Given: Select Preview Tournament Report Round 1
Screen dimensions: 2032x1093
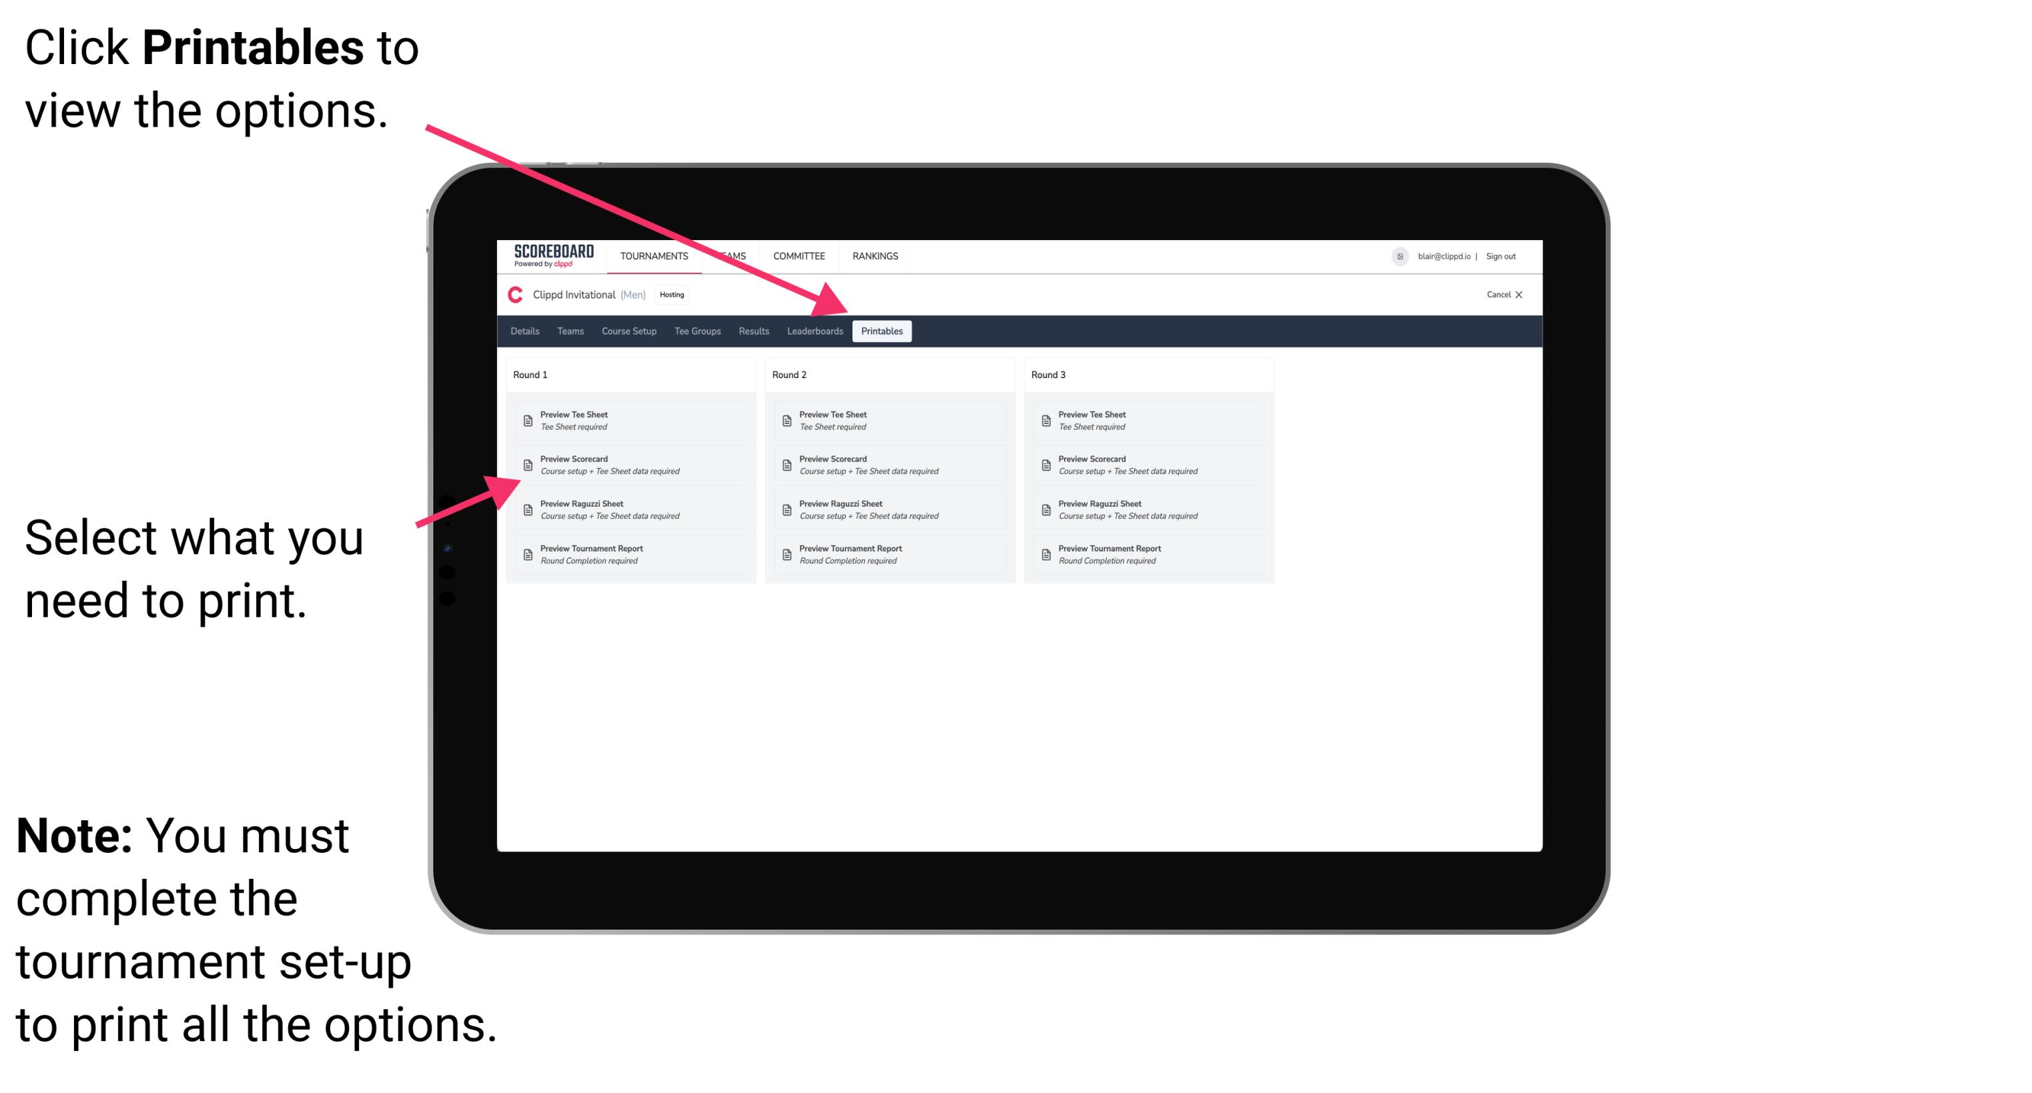Looking at the screenshot, I should coord(625,555).
